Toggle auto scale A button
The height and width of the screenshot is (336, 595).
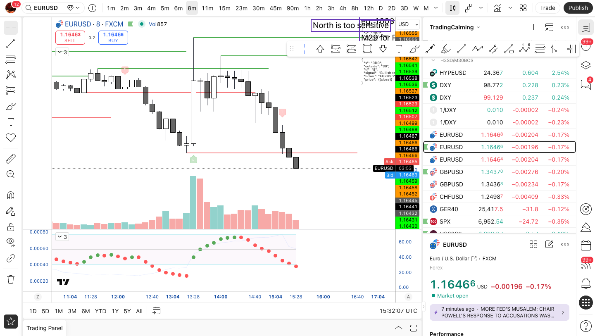(409, 297)
